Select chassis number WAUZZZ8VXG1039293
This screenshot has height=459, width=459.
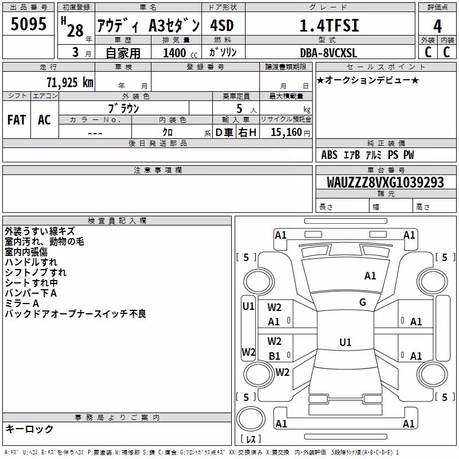coord(385,182)
